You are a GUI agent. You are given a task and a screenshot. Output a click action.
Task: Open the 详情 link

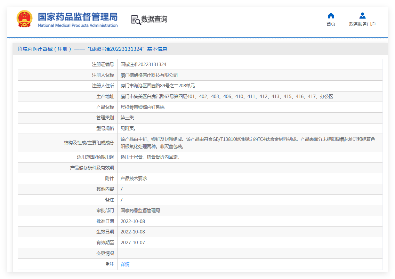[125, 264]
